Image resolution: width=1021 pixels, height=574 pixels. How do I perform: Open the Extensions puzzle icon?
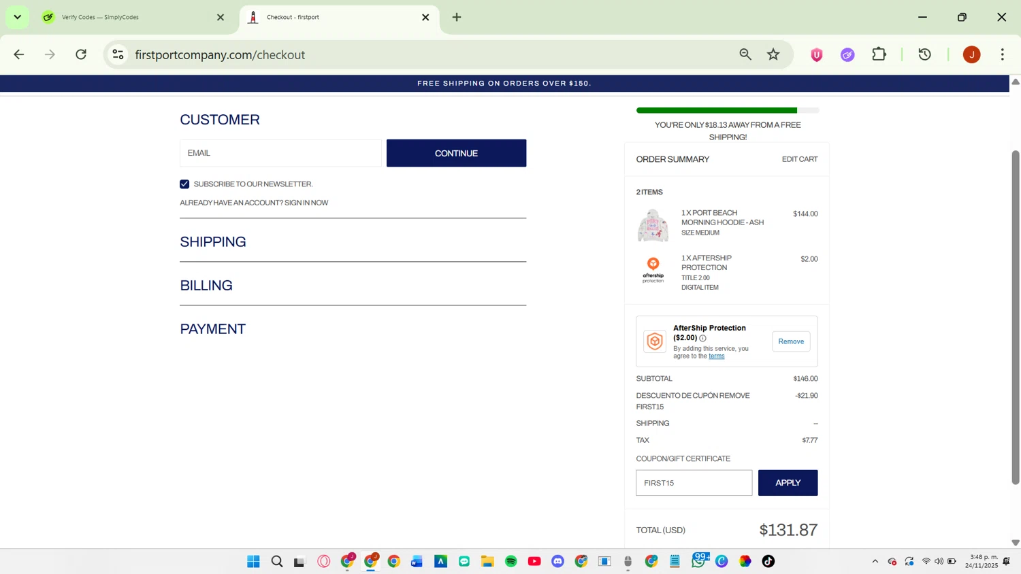[879, 54]
